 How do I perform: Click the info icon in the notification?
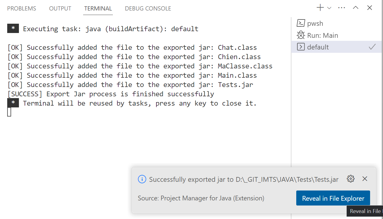[142, 179]
